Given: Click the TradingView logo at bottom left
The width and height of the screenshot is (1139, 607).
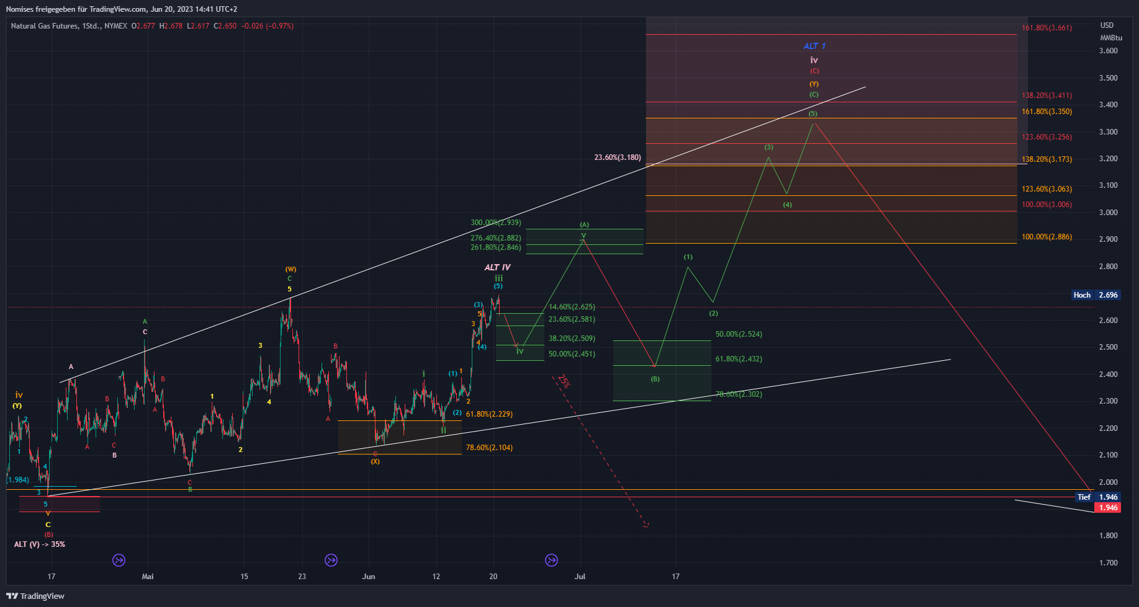Looking at the screenshot, I should [35, 596].
